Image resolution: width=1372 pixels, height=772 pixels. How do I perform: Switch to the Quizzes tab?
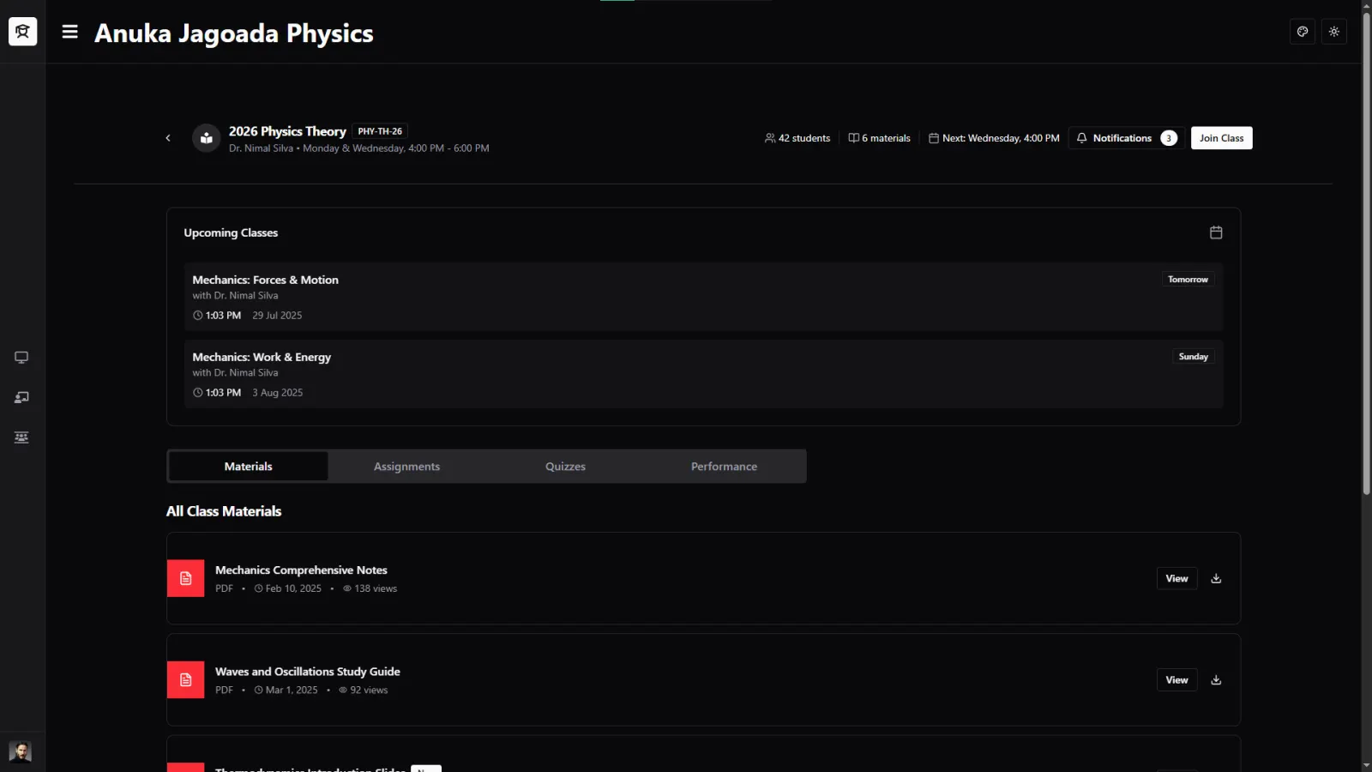(566, 467)
